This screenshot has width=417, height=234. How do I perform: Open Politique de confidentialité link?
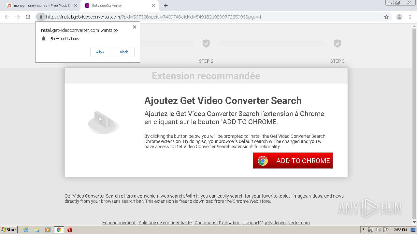pos(165,223)
